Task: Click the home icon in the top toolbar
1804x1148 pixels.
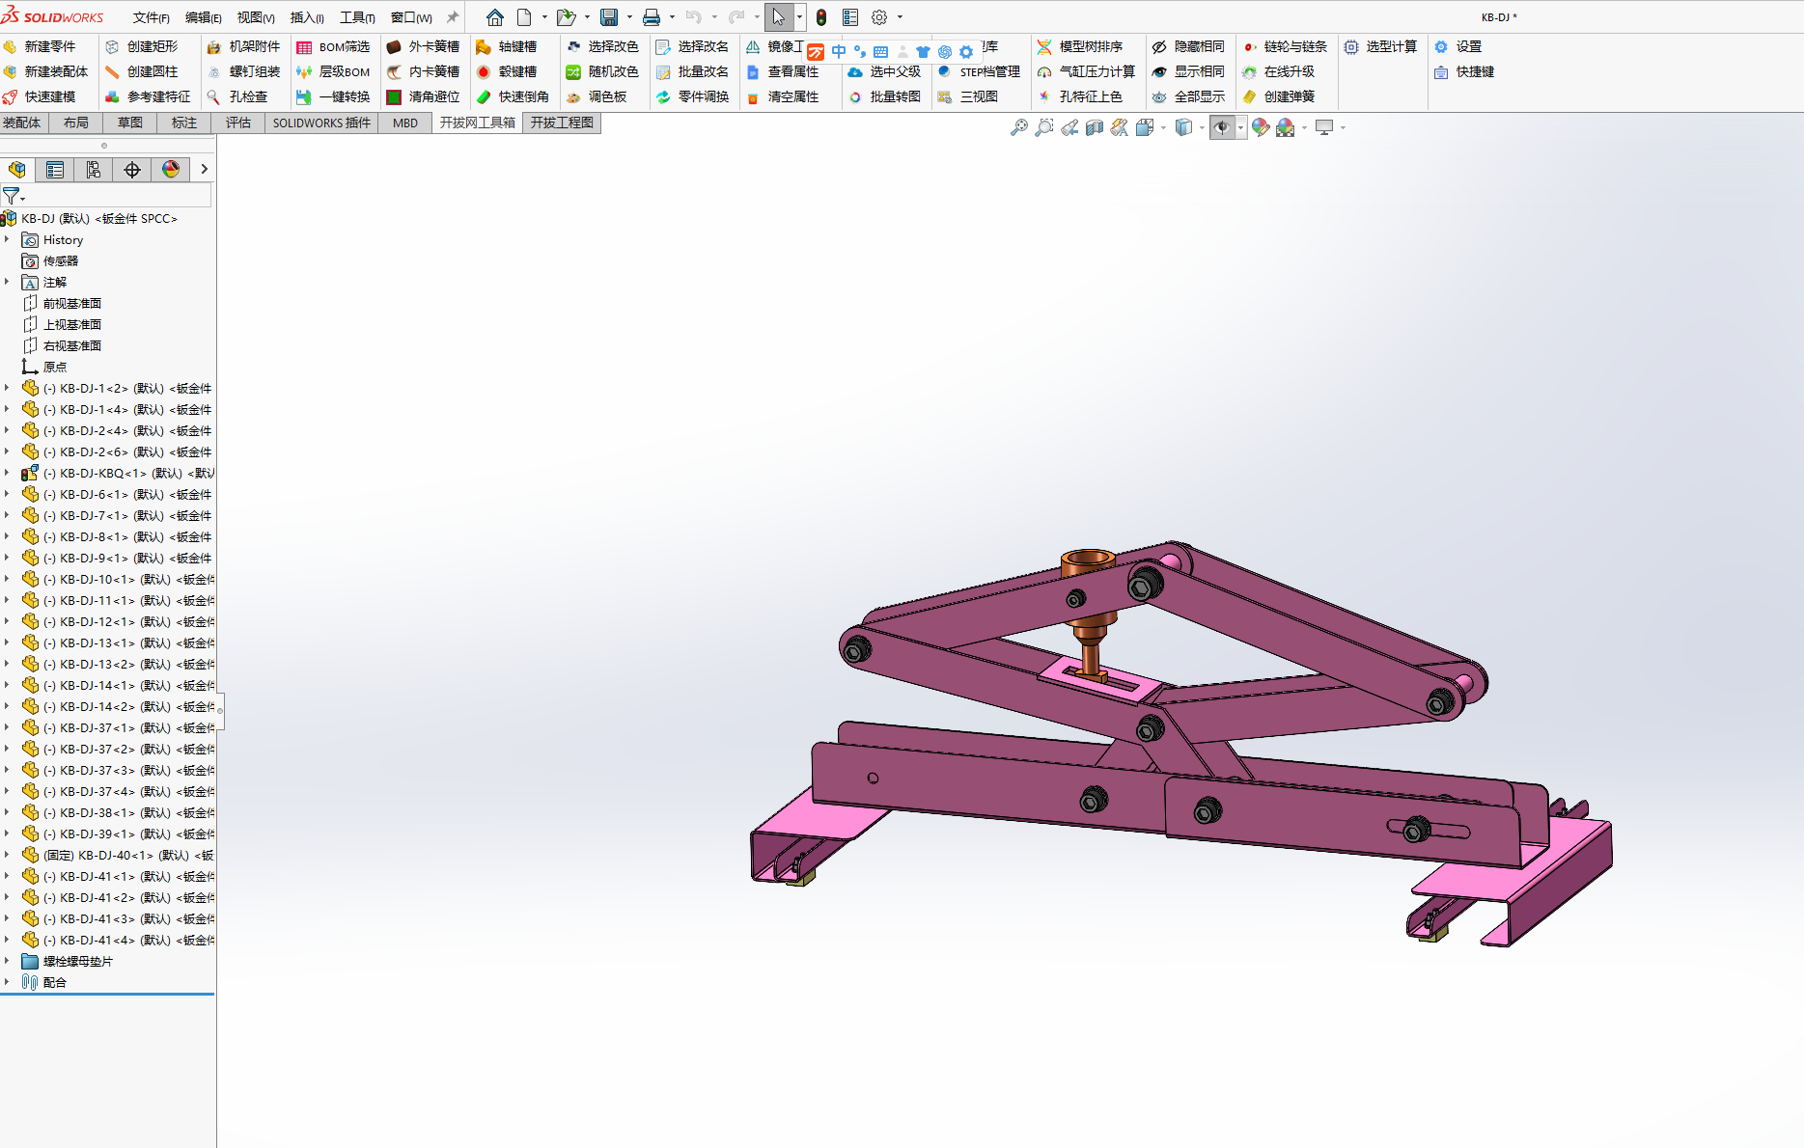Action: pyautogui.click(x=495, y=17)
